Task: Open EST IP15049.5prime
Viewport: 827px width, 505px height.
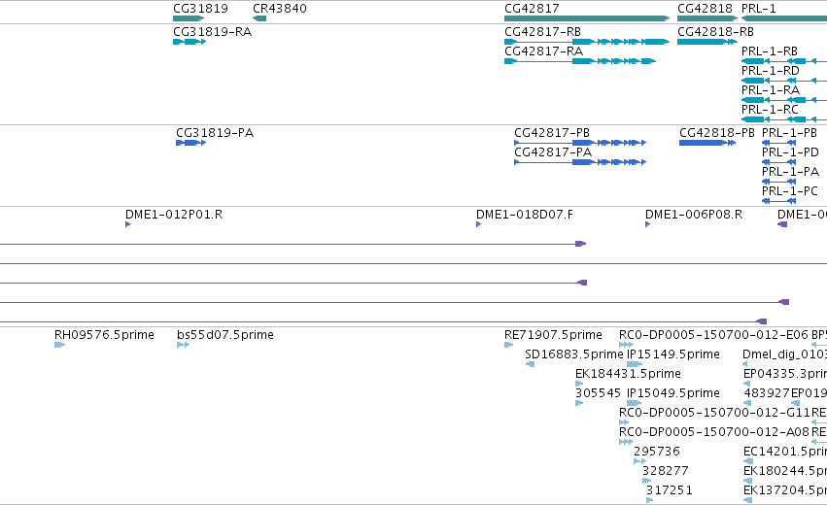Action: [x=673, y=393]
